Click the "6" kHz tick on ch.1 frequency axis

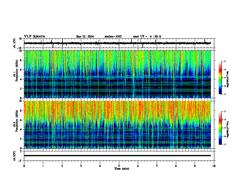tap(21, 70)
